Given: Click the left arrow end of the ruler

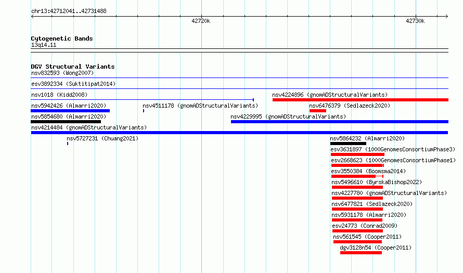Looking at the screenshot, I should click(x=33, y=16).
